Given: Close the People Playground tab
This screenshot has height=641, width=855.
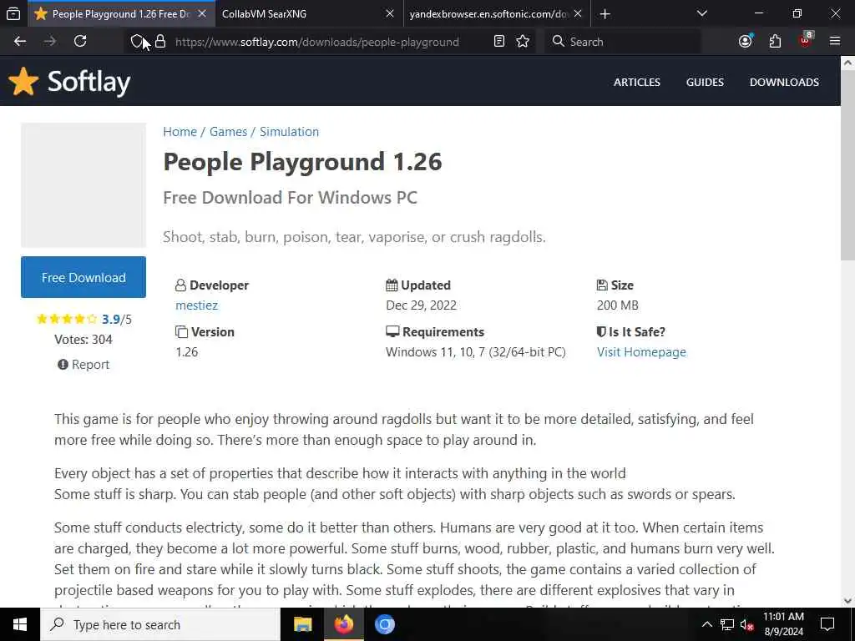Looking at the screenshot, I should (202, 14).
